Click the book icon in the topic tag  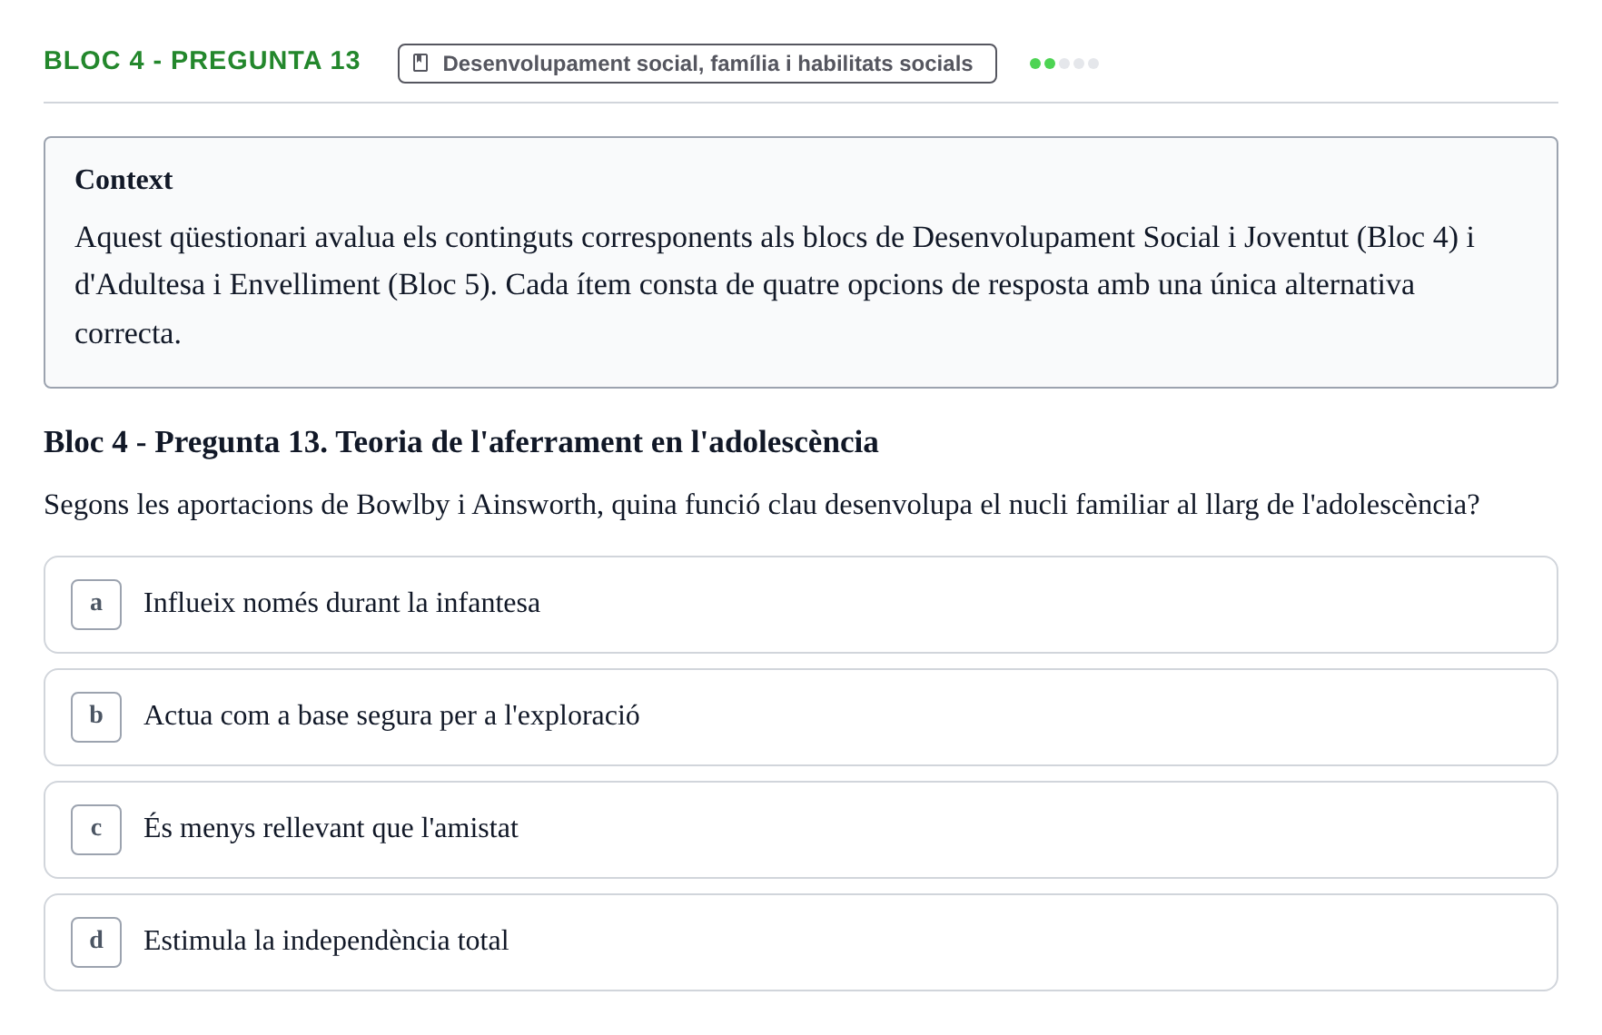point(420,63)
